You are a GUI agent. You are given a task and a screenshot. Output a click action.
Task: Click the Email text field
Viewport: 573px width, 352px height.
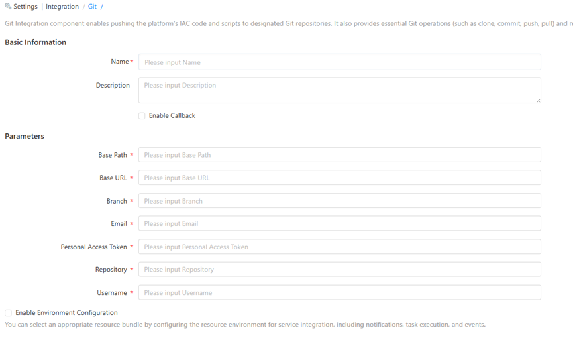coord(339,223)
